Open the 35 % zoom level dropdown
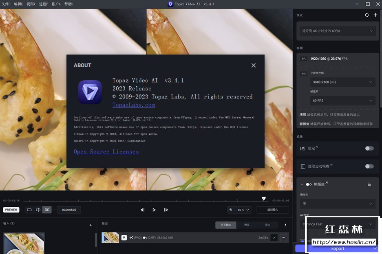382x254 pixels. [243, 210]
